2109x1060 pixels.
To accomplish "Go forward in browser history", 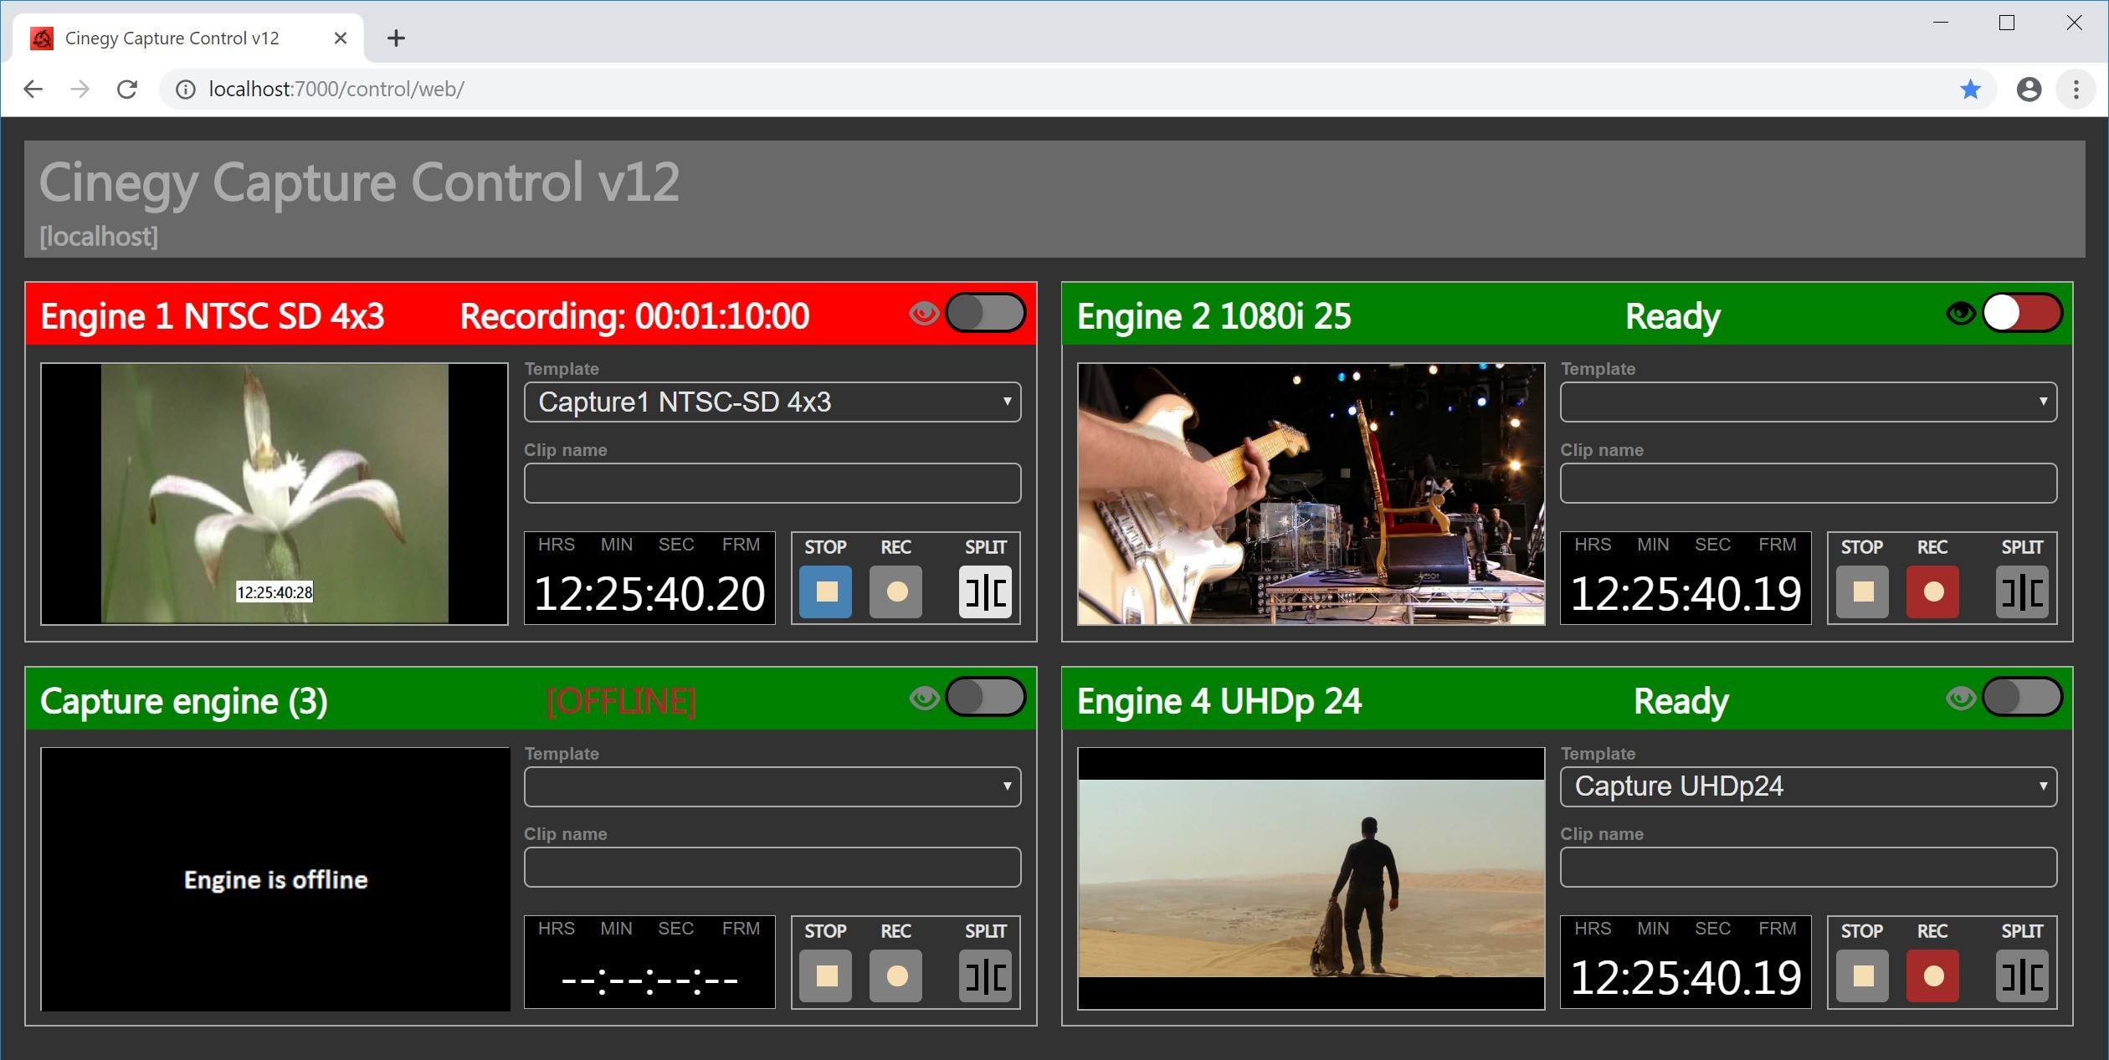I will tap(80, 89).
